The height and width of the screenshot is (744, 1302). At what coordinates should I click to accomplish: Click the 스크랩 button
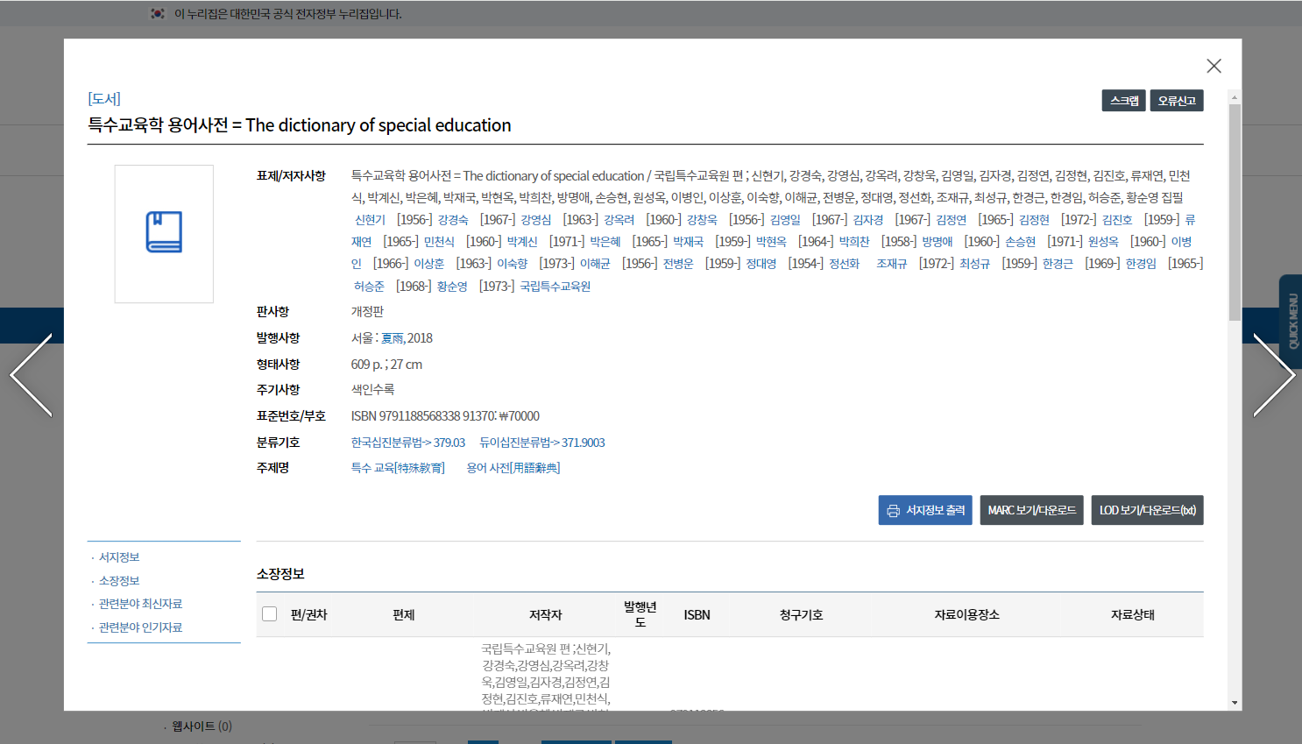click(1123, 101)
